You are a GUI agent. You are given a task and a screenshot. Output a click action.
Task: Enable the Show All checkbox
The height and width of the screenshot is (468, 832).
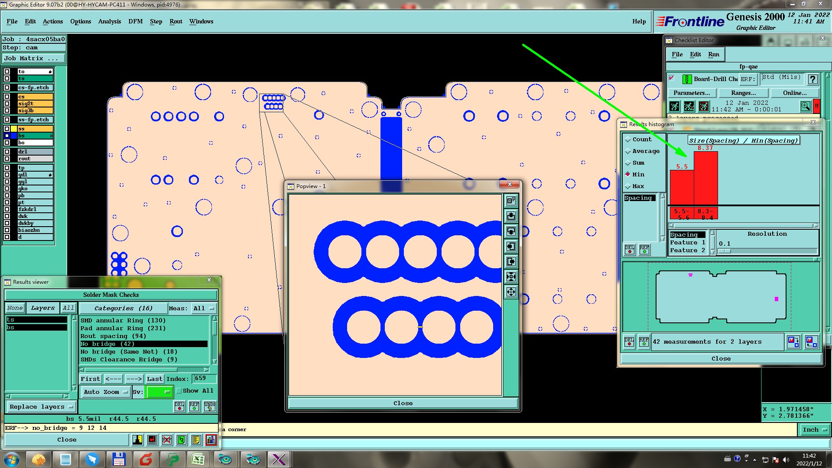pyautogui.click(x=179, y=391)
